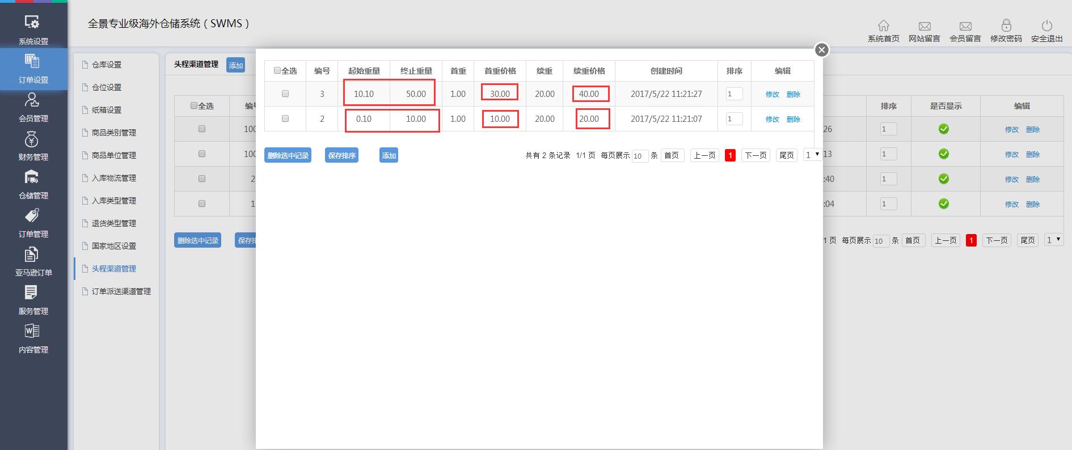Click 修改 link for the 10.10 weight row
The image size is (1072, 450).
click(x=772, y=95)
